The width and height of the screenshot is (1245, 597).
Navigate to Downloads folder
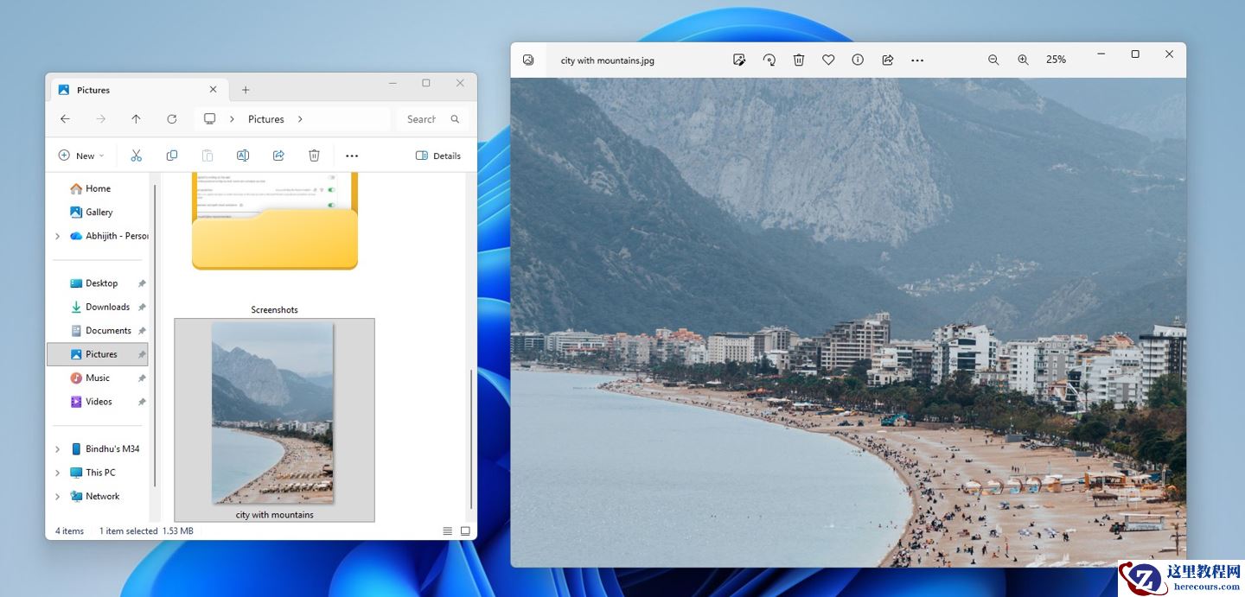point(107,307)
